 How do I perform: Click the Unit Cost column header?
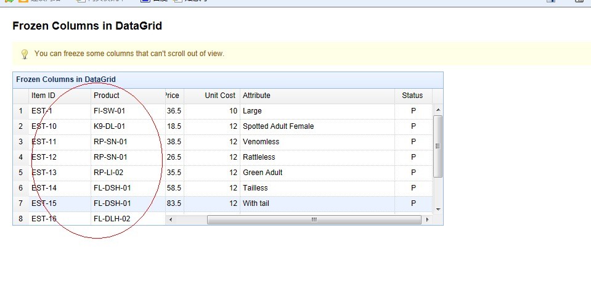click(x=220, y=96)
